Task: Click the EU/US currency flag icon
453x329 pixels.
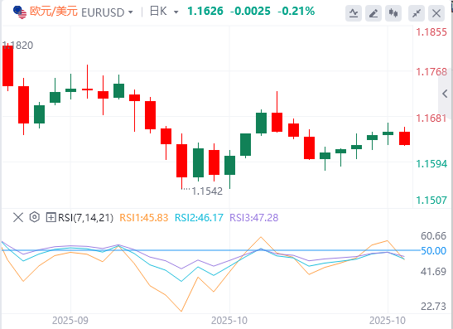Action: [20, 12]
